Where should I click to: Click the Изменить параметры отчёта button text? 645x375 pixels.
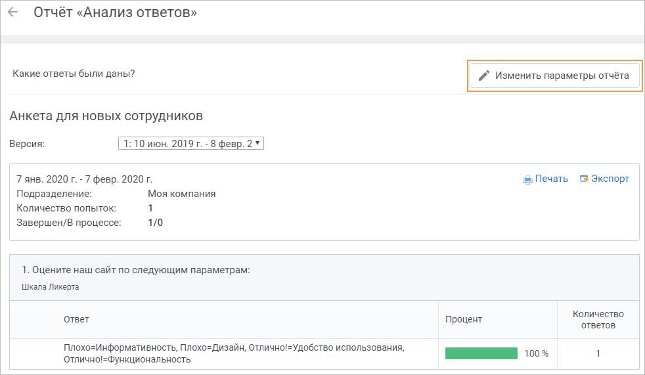tap(562, 76)
